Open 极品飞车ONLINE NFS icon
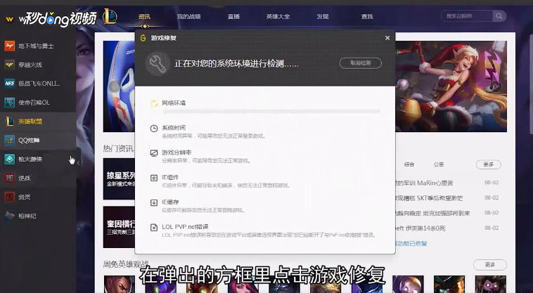The image size is (533, 293). 10,83
